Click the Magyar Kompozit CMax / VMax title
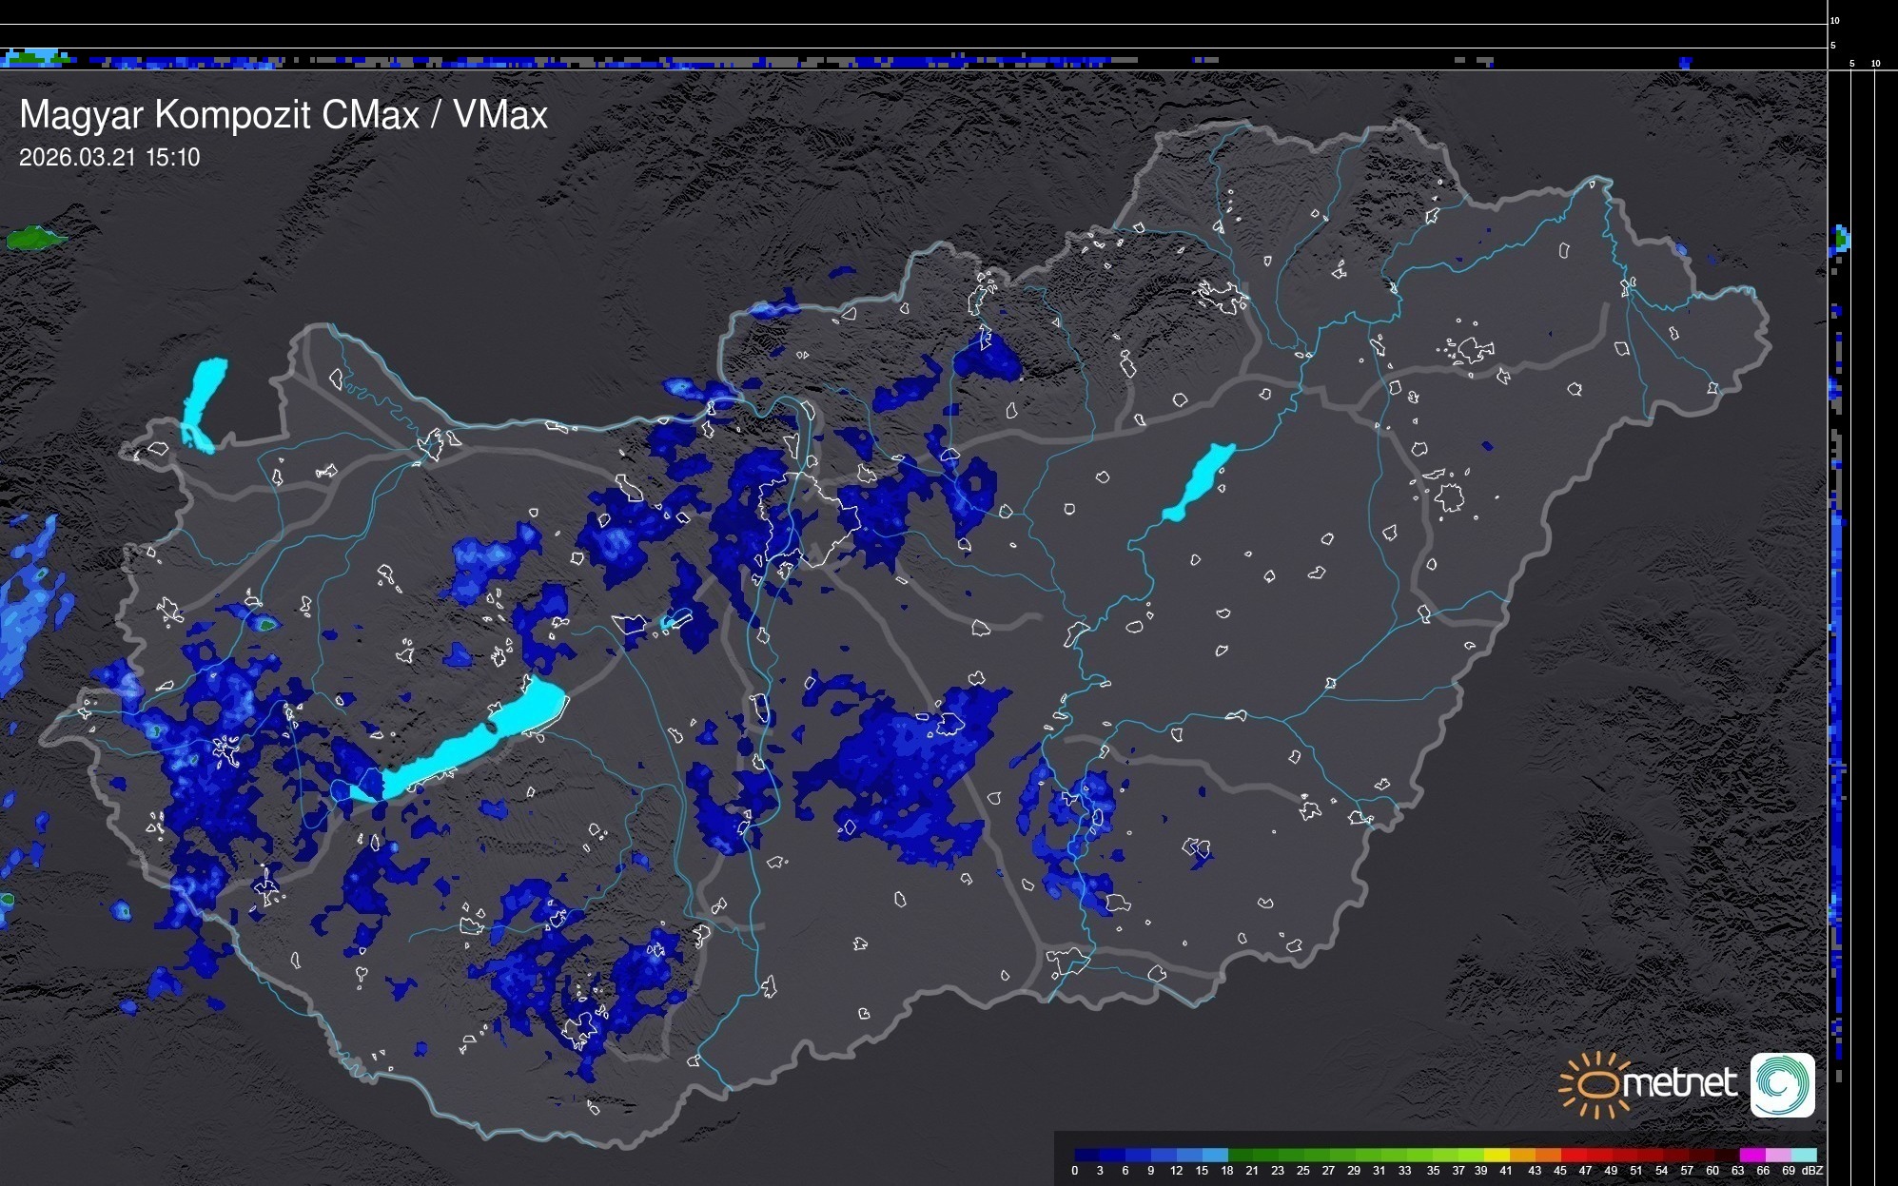1898x1186 pixels. (284, 115)
